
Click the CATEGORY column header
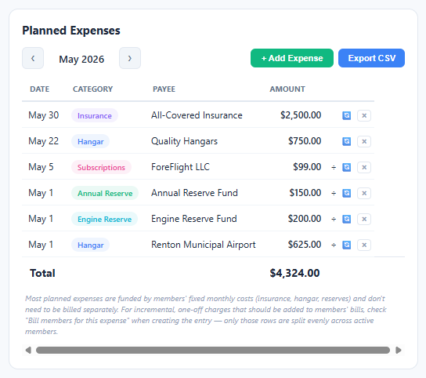pos(92,89)
